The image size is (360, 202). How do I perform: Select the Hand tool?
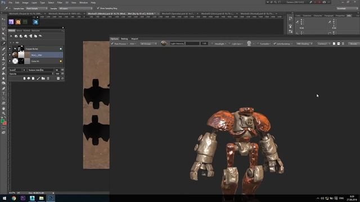click(x=3, y=108)
